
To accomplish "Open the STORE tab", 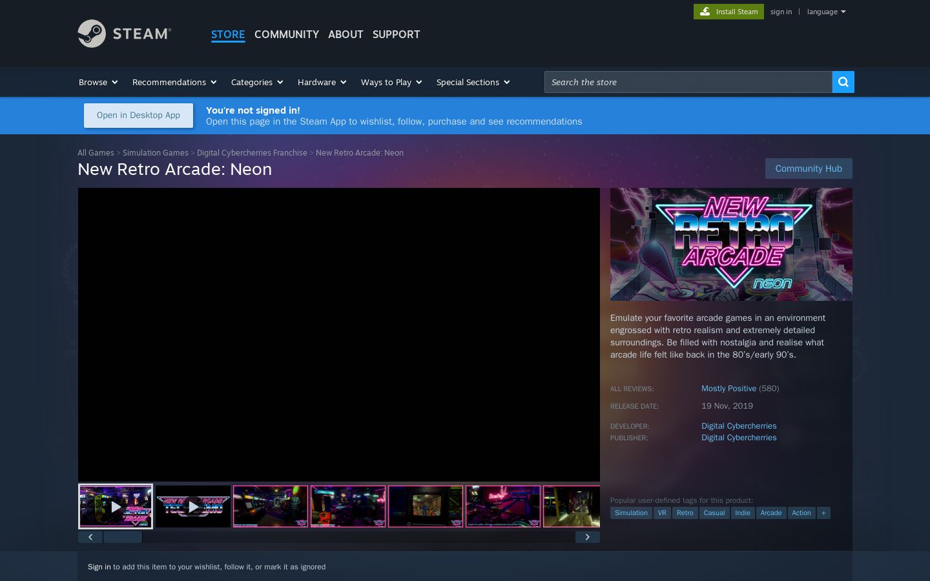I will (x=228, y=34).
